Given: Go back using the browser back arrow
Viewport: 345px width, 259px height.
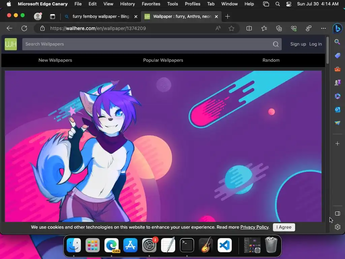Looking at the screenshot, I should (x=9, y=28).
